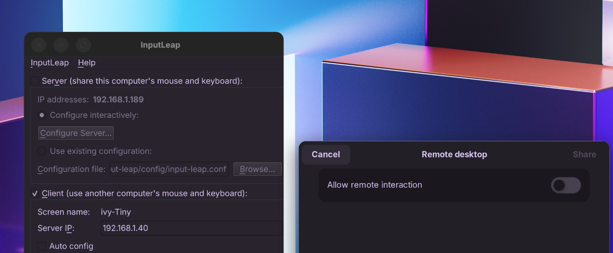Image resolution: width=613 pixels, height=253 pixels.
Task: Click the Configuration file path field
Action: click(169, 169)
